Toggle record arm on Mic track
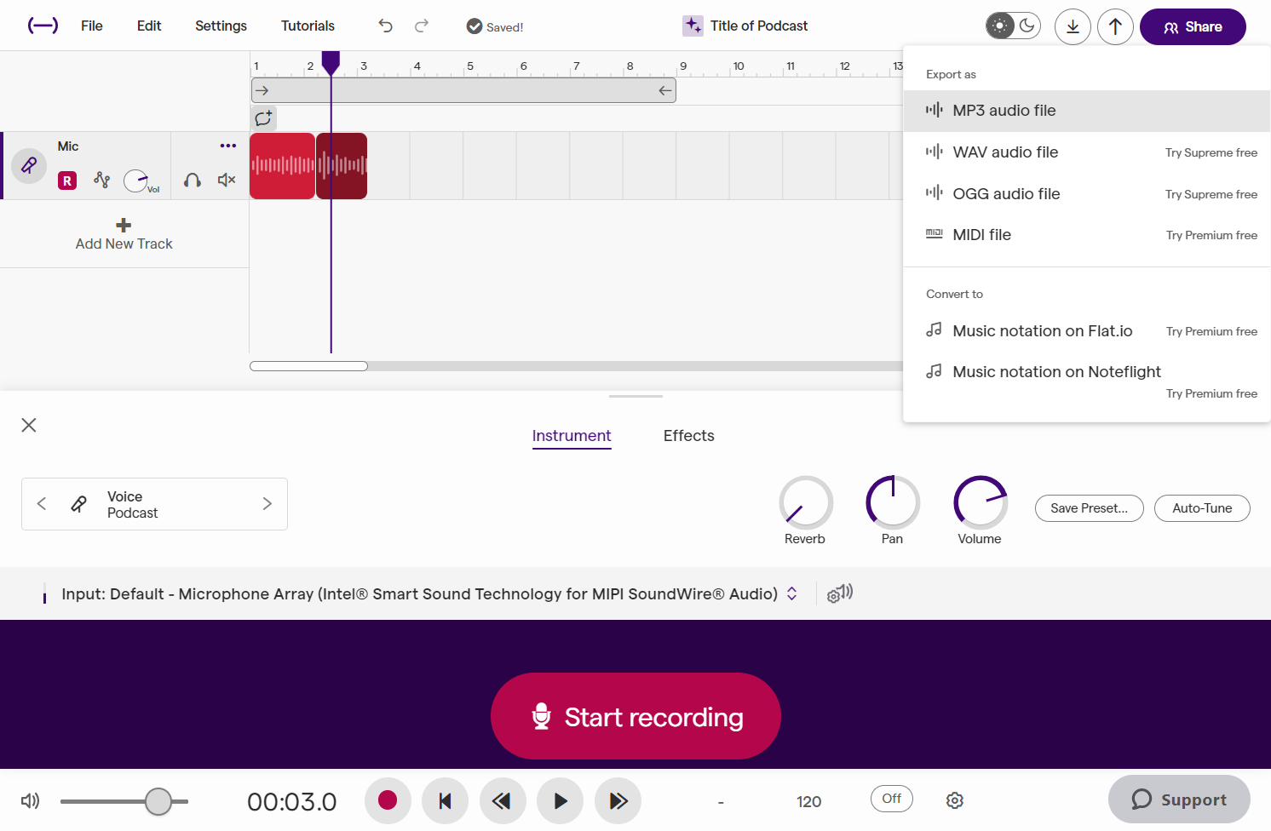 pyautogui.click(x=67, y=181)
